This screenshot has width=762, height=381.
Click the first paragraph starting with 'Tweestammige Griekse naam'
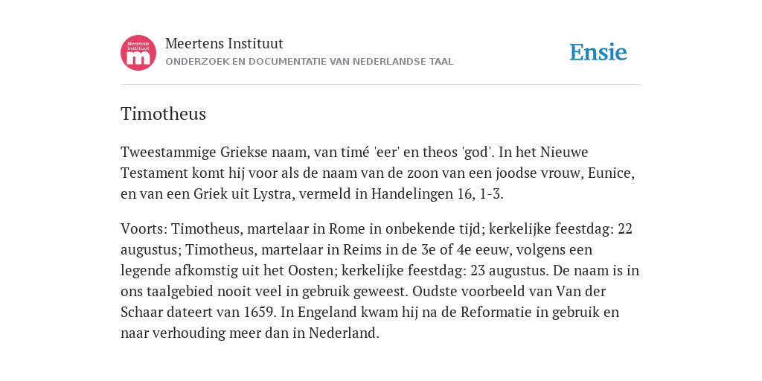[378, 173]
